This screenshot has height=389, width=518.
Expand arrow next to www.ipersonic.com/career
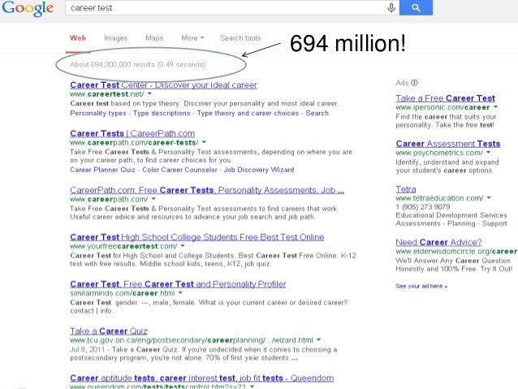pos(495,107)
